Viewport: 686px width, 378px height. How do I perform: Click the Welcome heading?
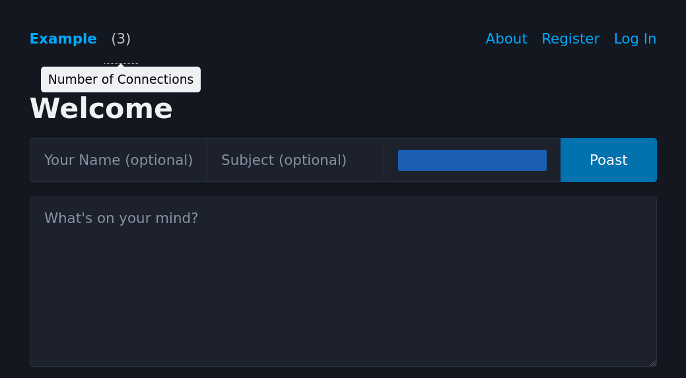pyautogui.click(x=101, y=109)
